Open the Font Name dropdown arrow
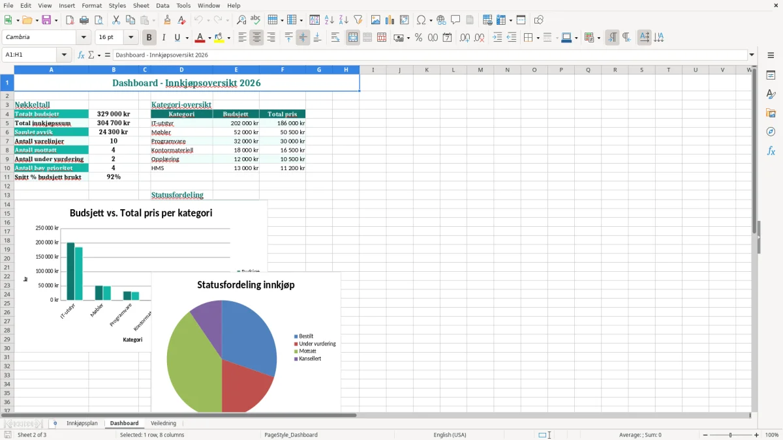 coord(84,38)
